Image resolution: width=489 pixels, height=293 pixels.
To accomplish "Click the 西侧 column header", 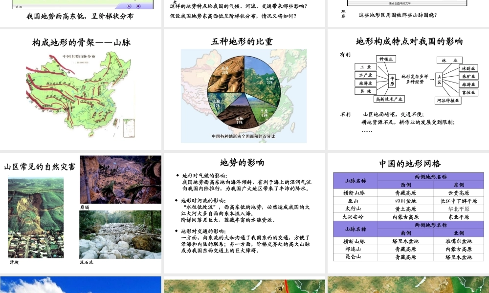I will point(405,185).
